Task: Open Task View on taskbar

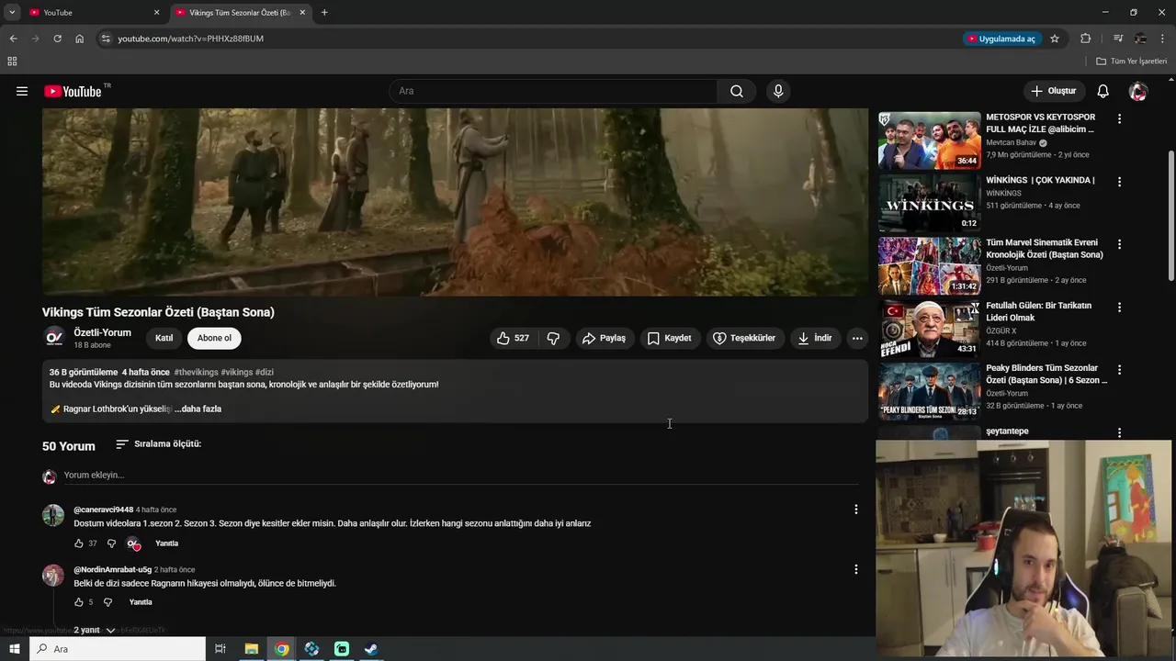Action: [x=220, y=649]
